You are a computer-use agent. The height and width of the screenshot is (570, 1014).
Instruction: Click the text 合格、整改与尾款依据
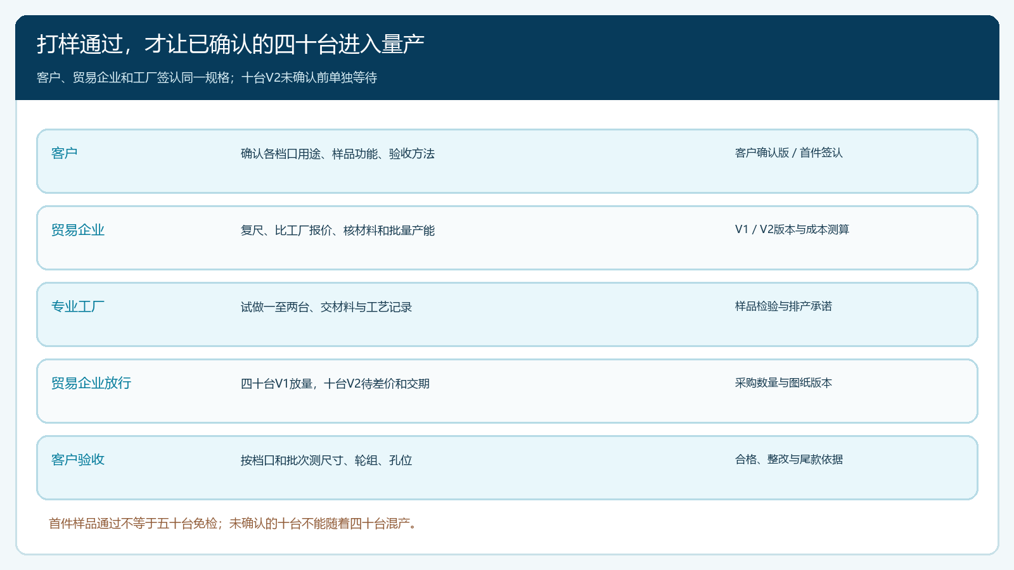tap(789, 459)
